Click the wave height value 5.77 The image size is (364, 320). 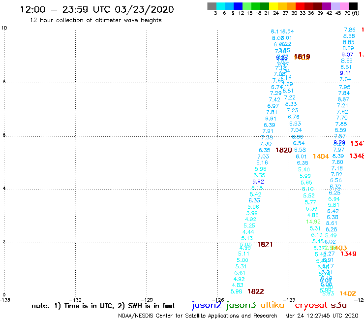tap(310, 202)
